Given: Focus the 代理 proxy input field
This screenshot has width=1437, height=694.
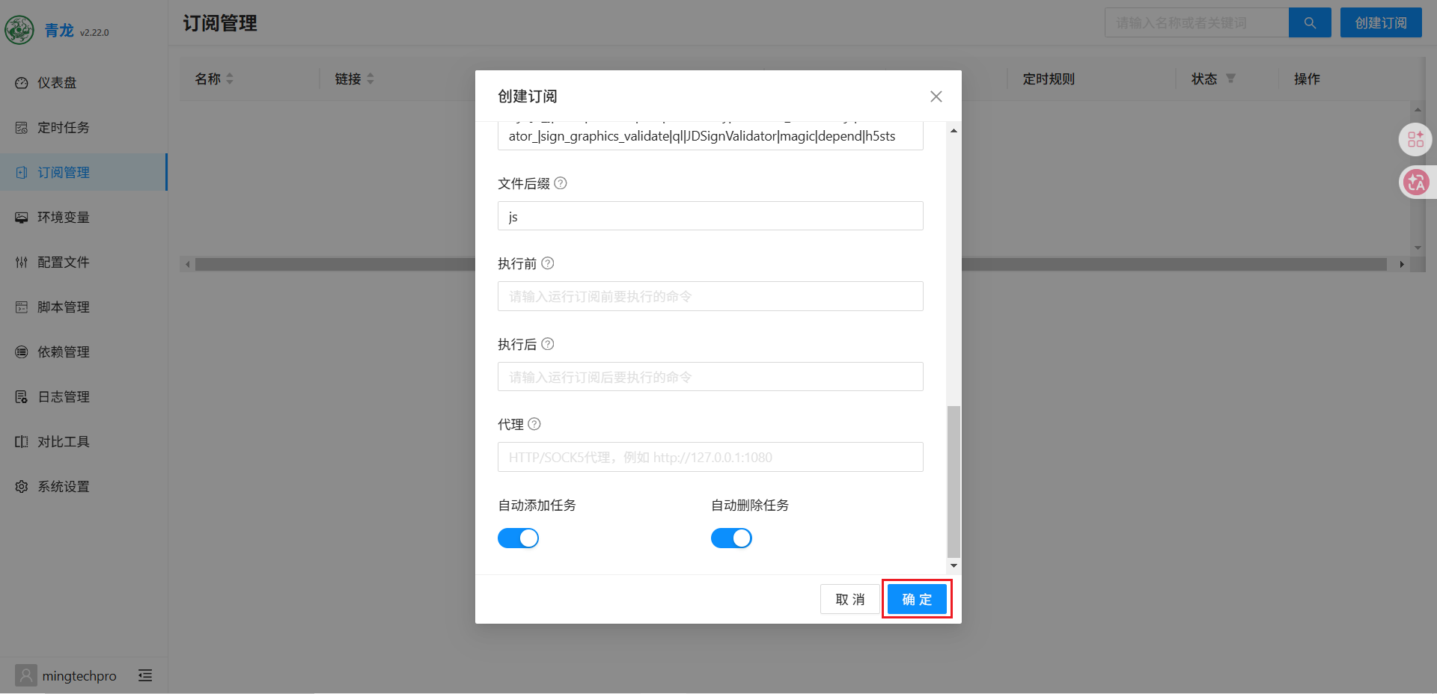Looking at the screenshot, I should [x=710, y=457].
